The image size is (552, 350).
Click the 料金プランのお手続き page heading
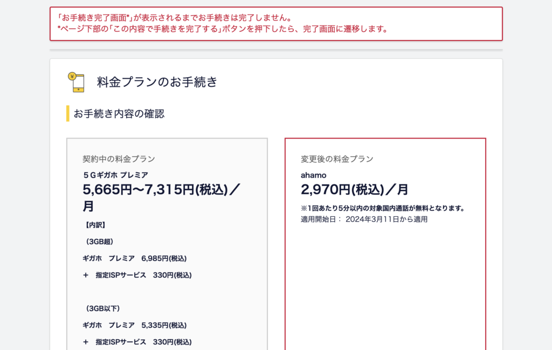157,82
